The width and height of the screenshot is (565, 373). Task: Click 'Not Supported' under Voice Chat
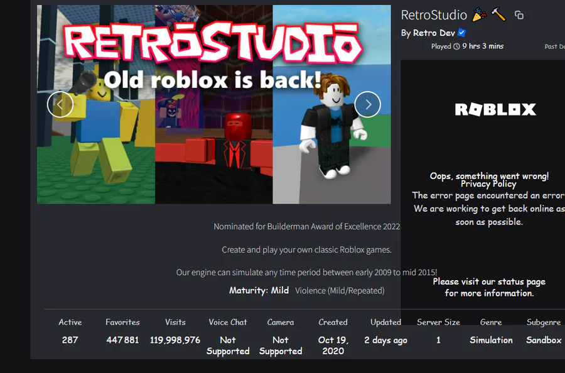tap(228, 345)
